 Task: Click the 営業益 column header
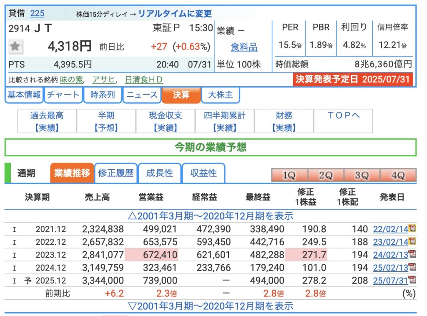click(x=151, y=197)
